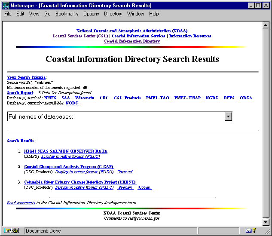Image resolution: width=272 pixels, height=236 pixels.
Task: Open the File menu
Action: tap(8, 14)
